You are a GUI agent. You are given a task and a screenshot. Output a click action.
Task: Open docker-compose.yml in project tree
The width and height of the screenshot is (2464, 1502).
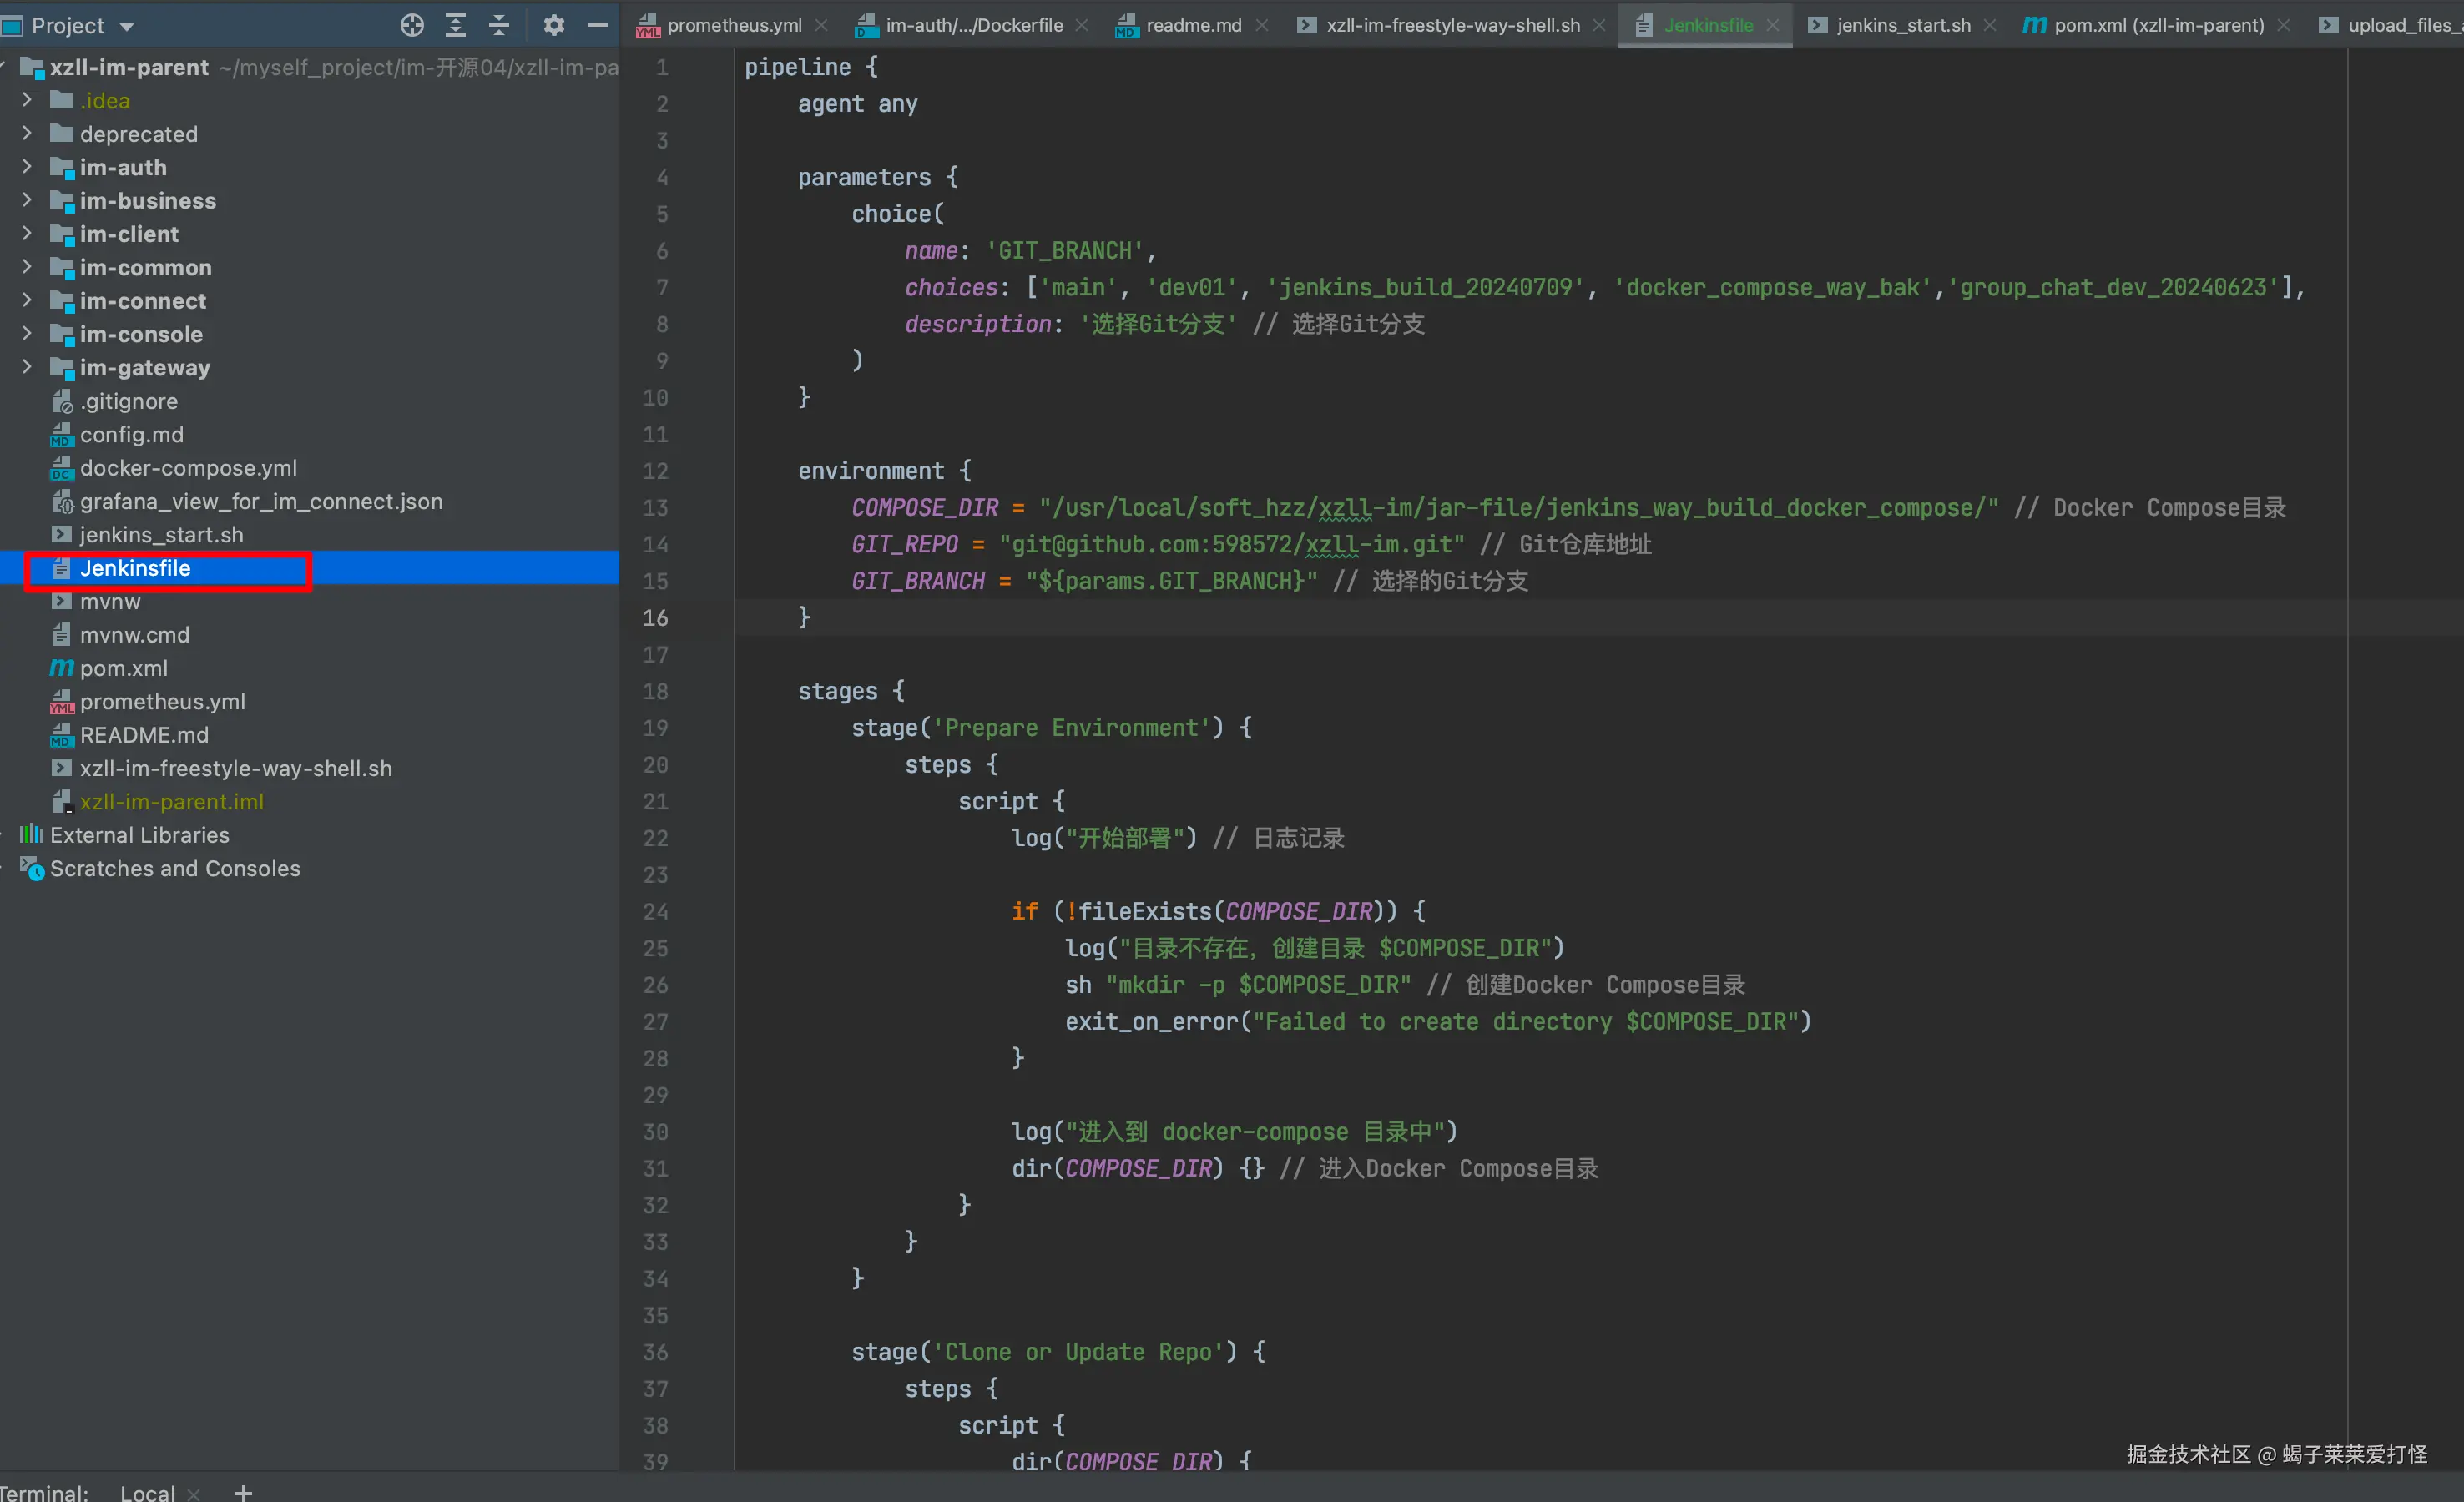(x=188, y=468)
